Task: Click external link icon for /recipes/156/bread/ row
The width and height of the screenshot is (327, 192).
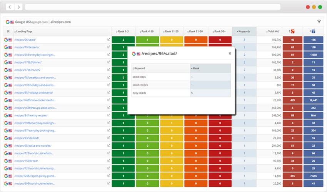Action: tap(108, 161)
